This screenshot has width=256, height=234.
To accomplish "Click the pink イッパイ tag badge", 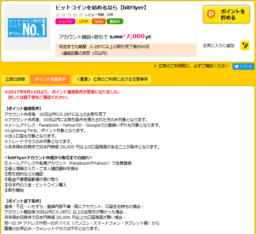I will point(65,21).
